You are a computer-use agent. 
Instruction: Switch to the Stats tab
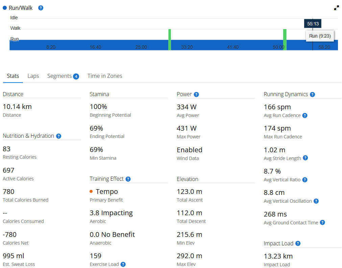(x=13, y=76)
